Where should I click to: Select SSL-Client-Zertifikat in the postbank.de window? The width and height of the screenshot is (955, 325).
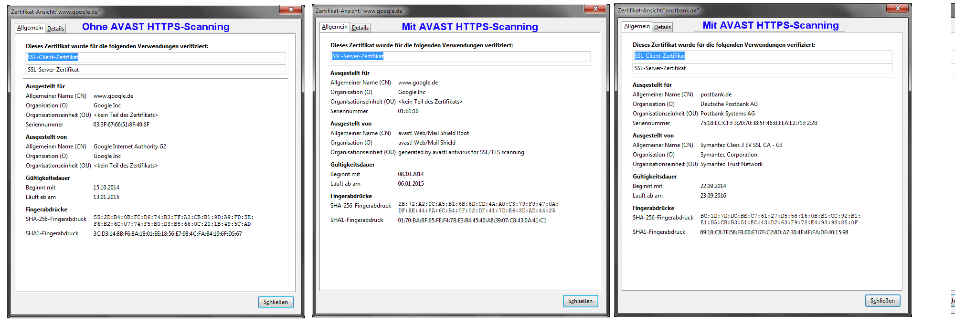coord(763,56)
